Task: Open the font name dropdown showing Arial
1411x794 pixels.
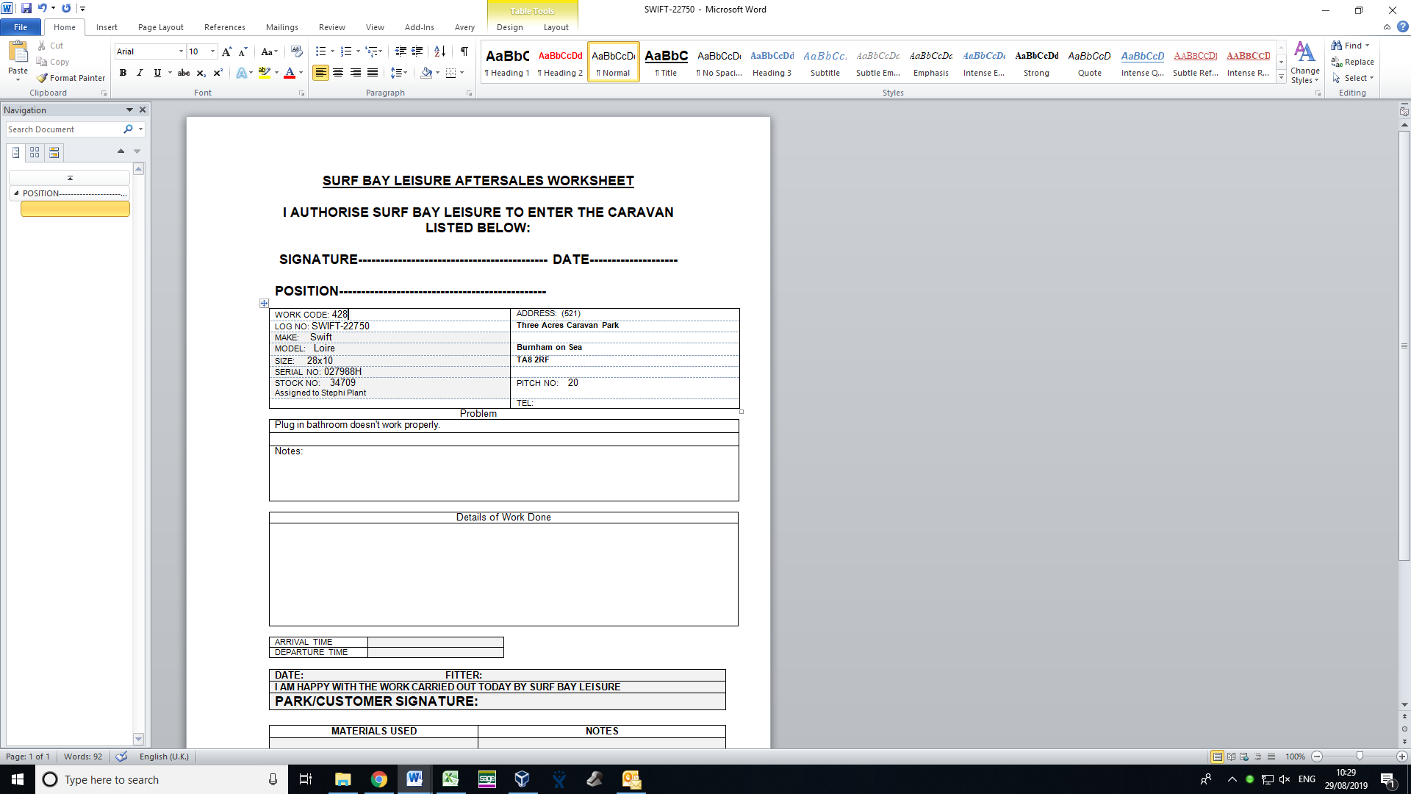Action: [181, 51]
